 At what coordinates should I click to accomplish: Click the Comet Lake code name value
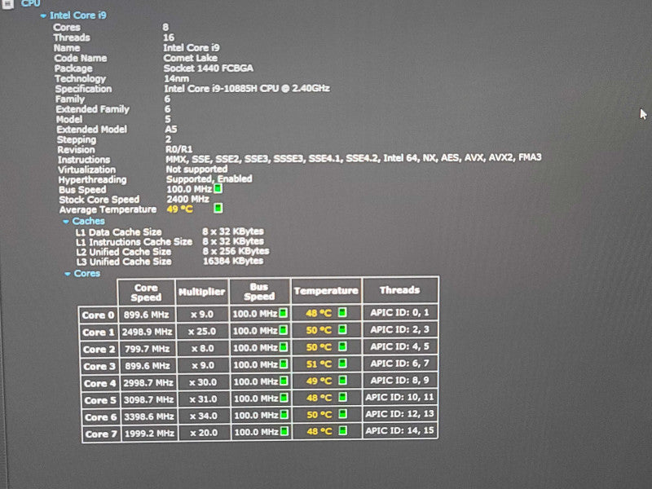(x=191, y=58)
